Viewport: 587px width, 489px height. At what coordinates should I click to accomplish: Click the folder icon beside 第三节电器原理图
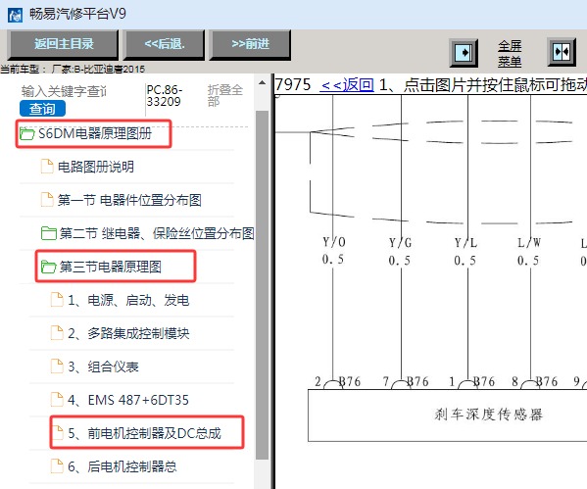49,267
